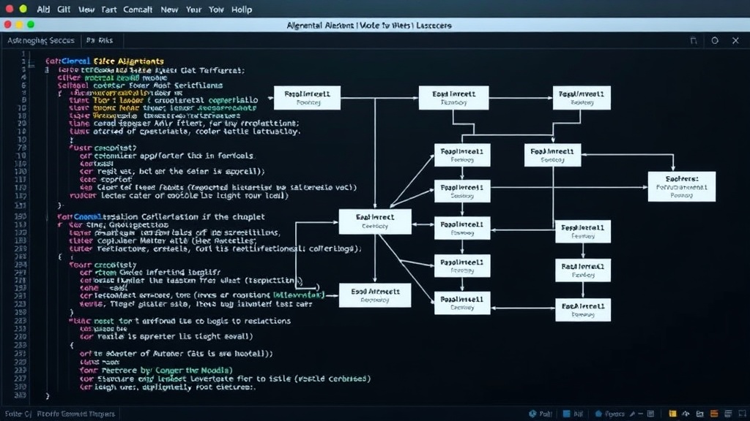Click the orange card icon in status bar

pyautogui.click(x=714, y=414)
